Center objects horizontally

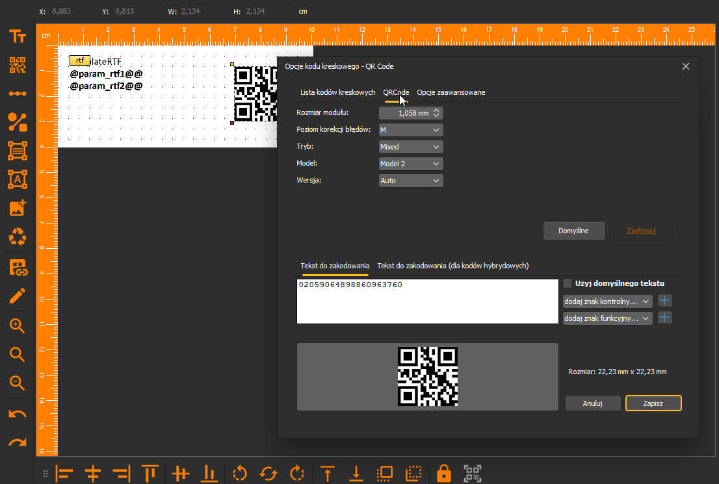[92, 474]
